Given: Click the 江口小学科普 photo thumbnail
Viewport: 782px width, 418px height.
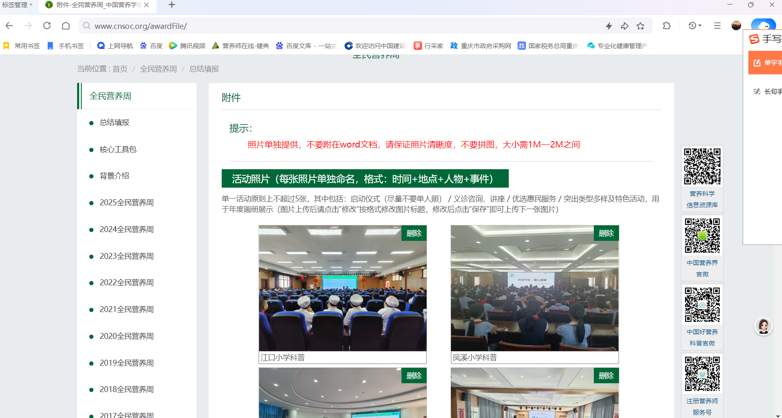Looking at the screenshot, I should (x=342, y=288).
